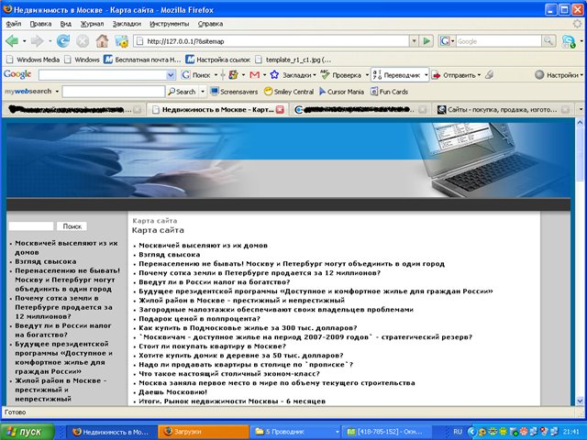The image size is (587, 440).
Task: Click the page vertical scrollbar down arrow
Action: click(580, 400)
